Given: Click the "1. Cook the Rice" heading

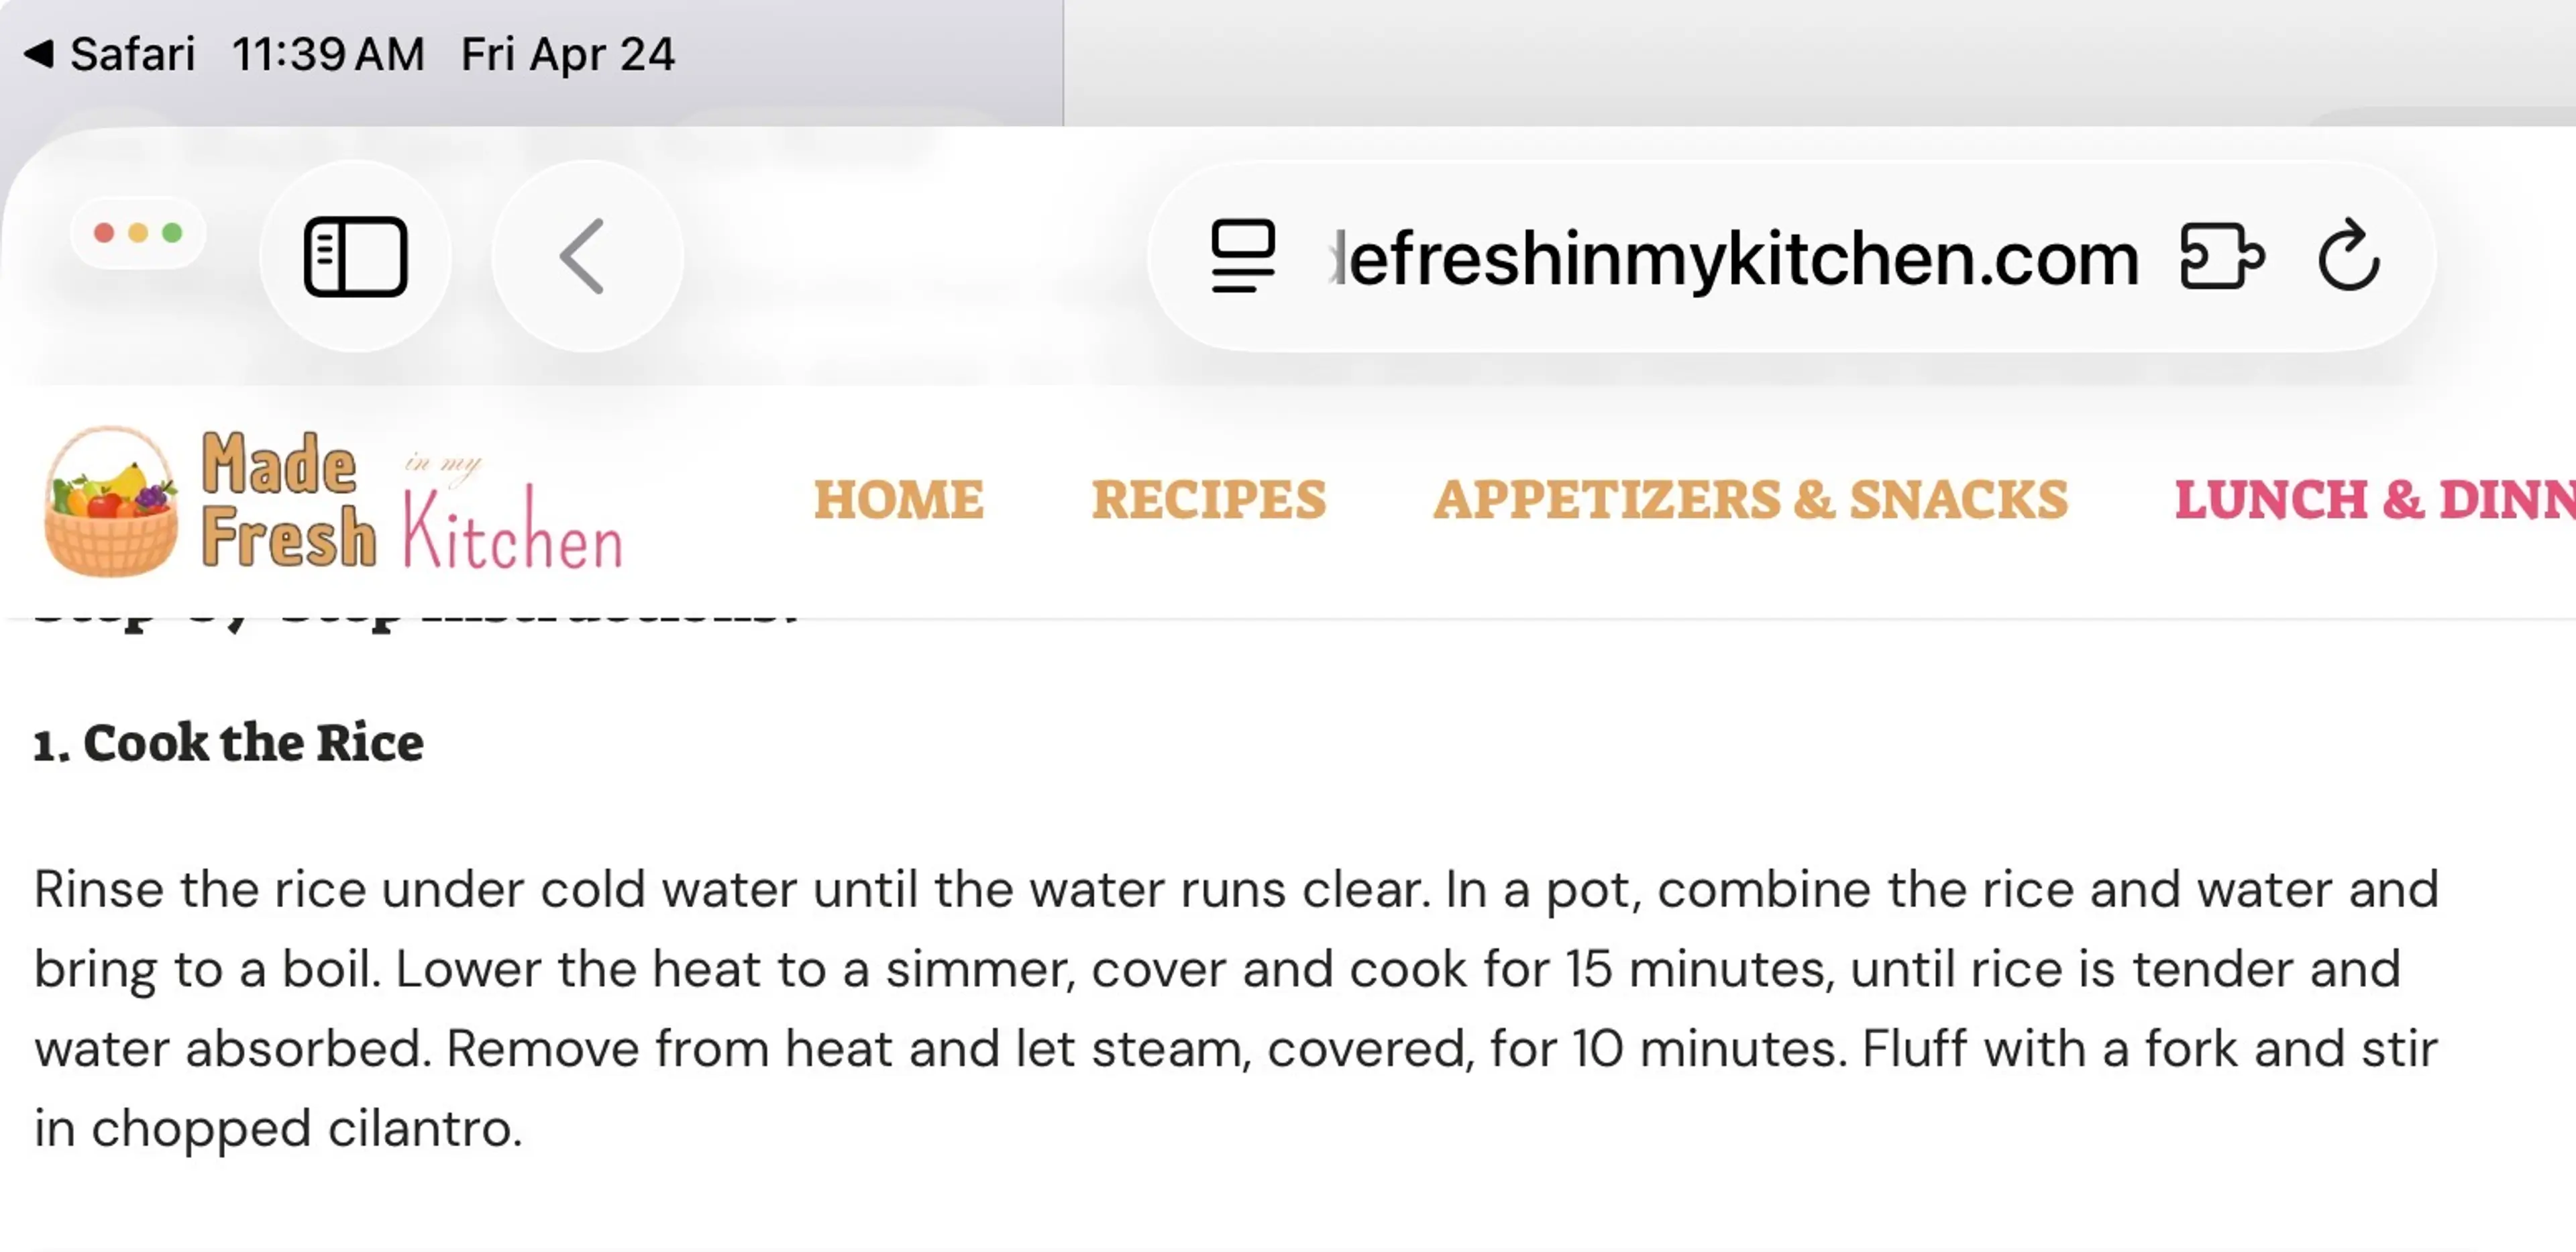Looking at the screenshot, I should [228, 743].
